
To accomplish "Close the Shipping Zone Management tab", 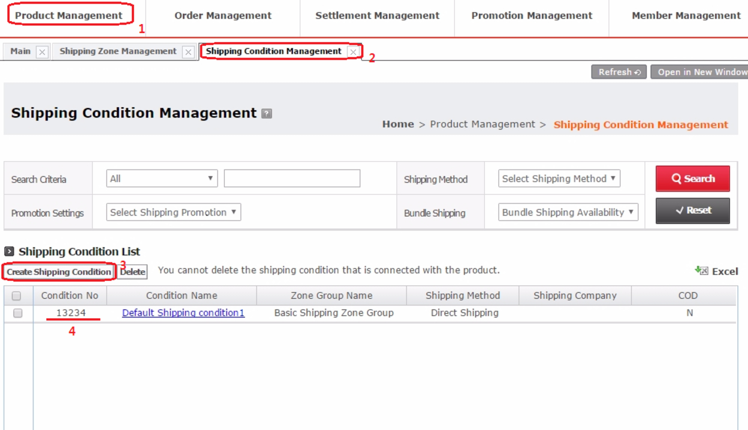I will (x=188, y=52).
